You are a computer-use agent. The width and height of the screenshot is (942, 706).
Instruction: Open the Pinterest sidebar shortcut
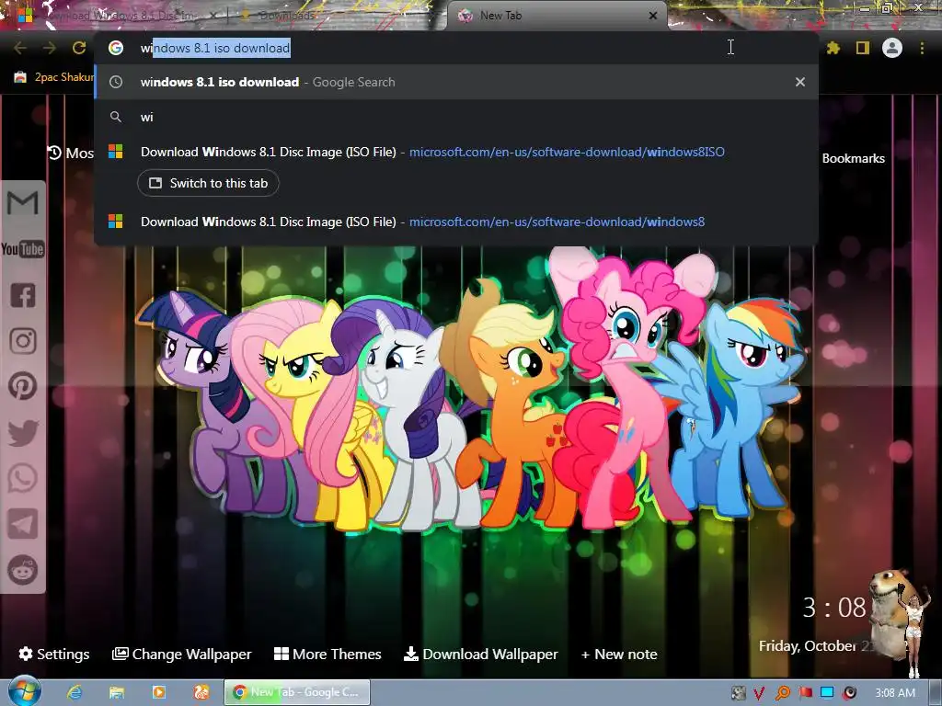coord(23,386)
